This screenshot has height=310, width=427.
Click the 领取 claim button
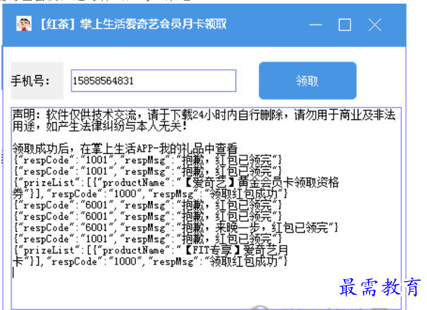(x=308, y=81)
